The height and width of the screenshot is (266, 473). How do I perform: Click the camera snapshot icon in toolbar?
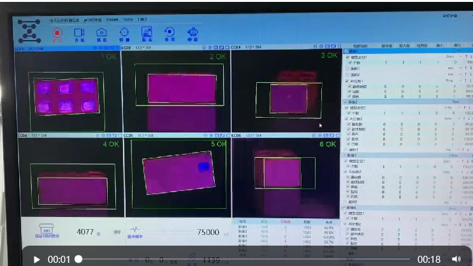coord(101,32)
